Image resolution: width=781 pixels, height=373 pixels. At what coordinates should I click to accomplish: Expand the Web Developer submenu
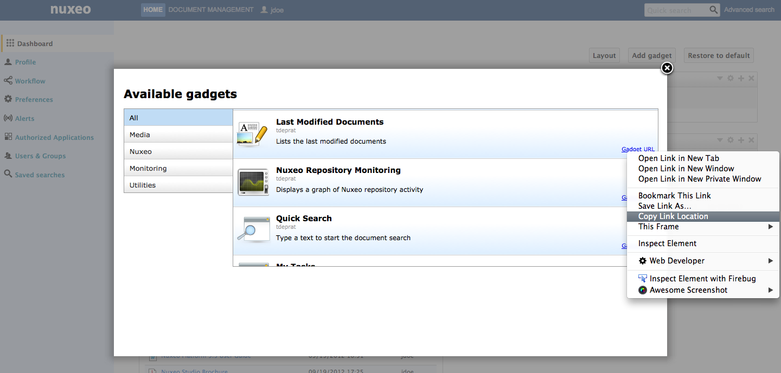(x=703, y=261)
